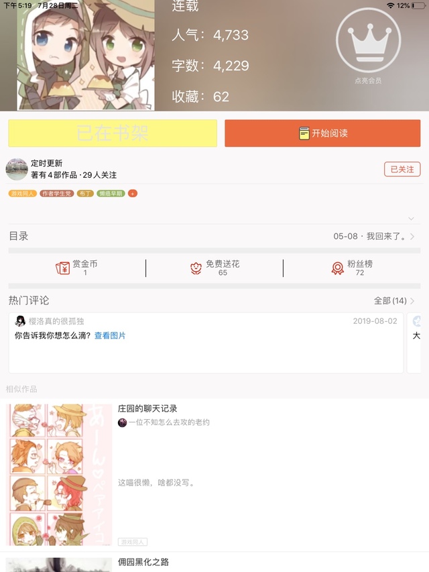The image size is (429, 572).
Task: Open the 查看图片 link in comment
Action: pyautogui.click(x=110, y=335)
